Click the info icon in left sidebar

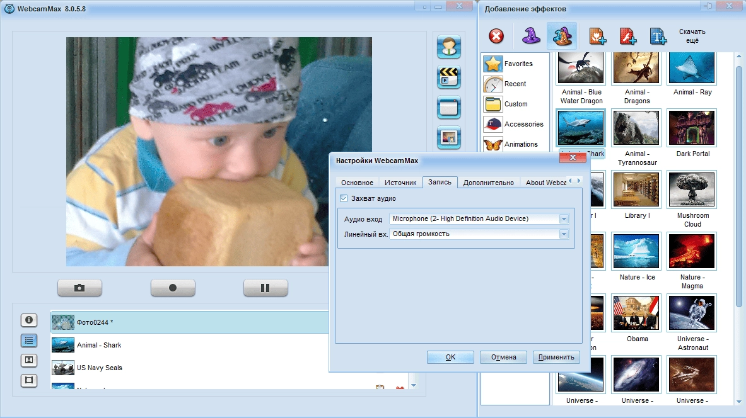[29, 320]
